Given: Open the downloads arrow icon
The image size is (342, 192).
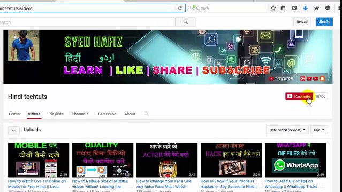Looking at the screenshot, I should coord(306,8).
